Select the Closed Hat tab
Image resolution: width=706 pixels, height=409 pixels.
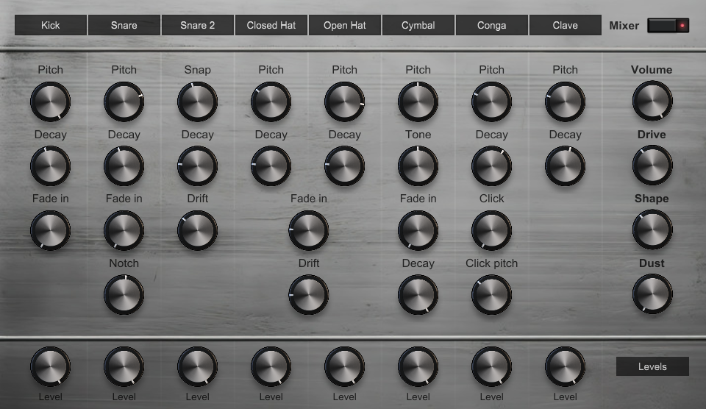[x=271, y=25]
